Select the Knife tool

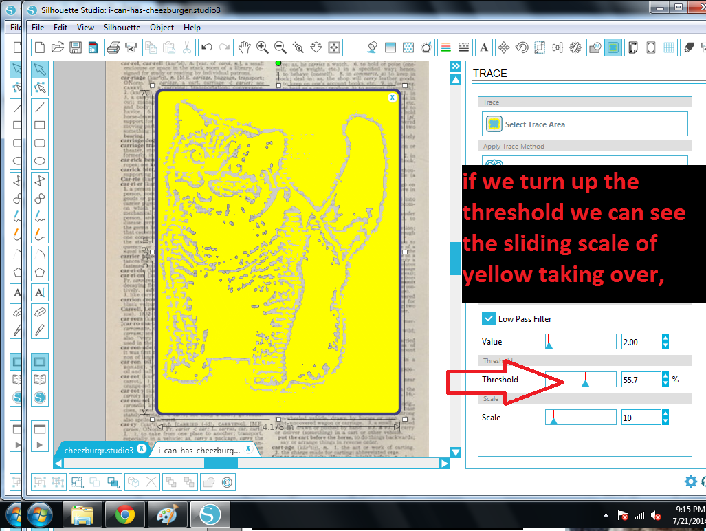(x=40, y=330)
